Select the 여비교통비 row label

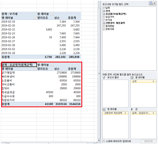click(x=8, y=85)
